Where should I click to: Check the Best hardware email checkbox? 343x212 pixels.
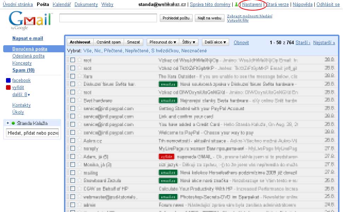(x=72, y=100)
